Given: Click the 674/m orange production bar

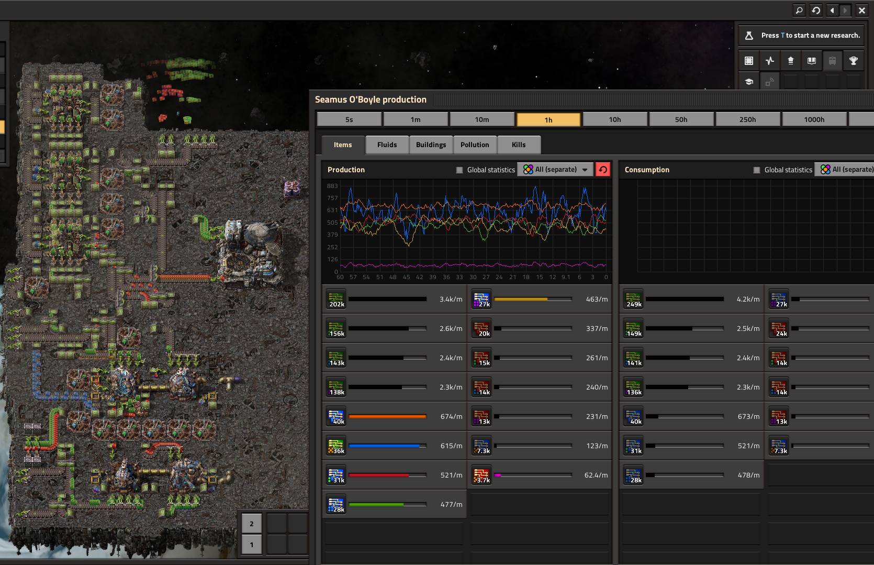Looking at the screenshot, I should coord(388,416).
